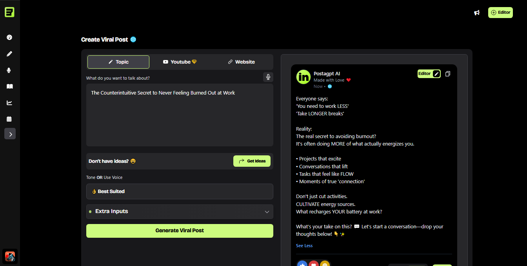
Task: Open the open-book library icon in the sidebar
Action: point(10,86)
